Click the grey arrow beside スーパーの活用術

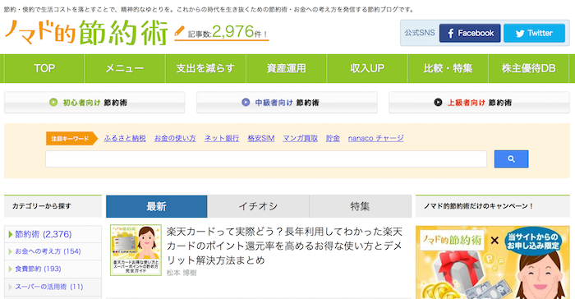point(10,287)
